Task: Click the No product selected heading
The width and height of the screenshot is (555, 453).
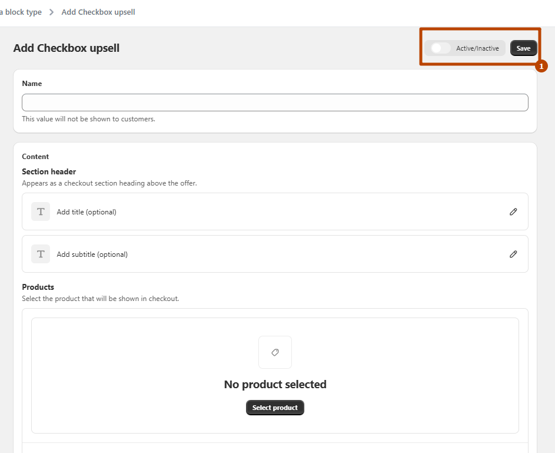Action: click(275, 385)
